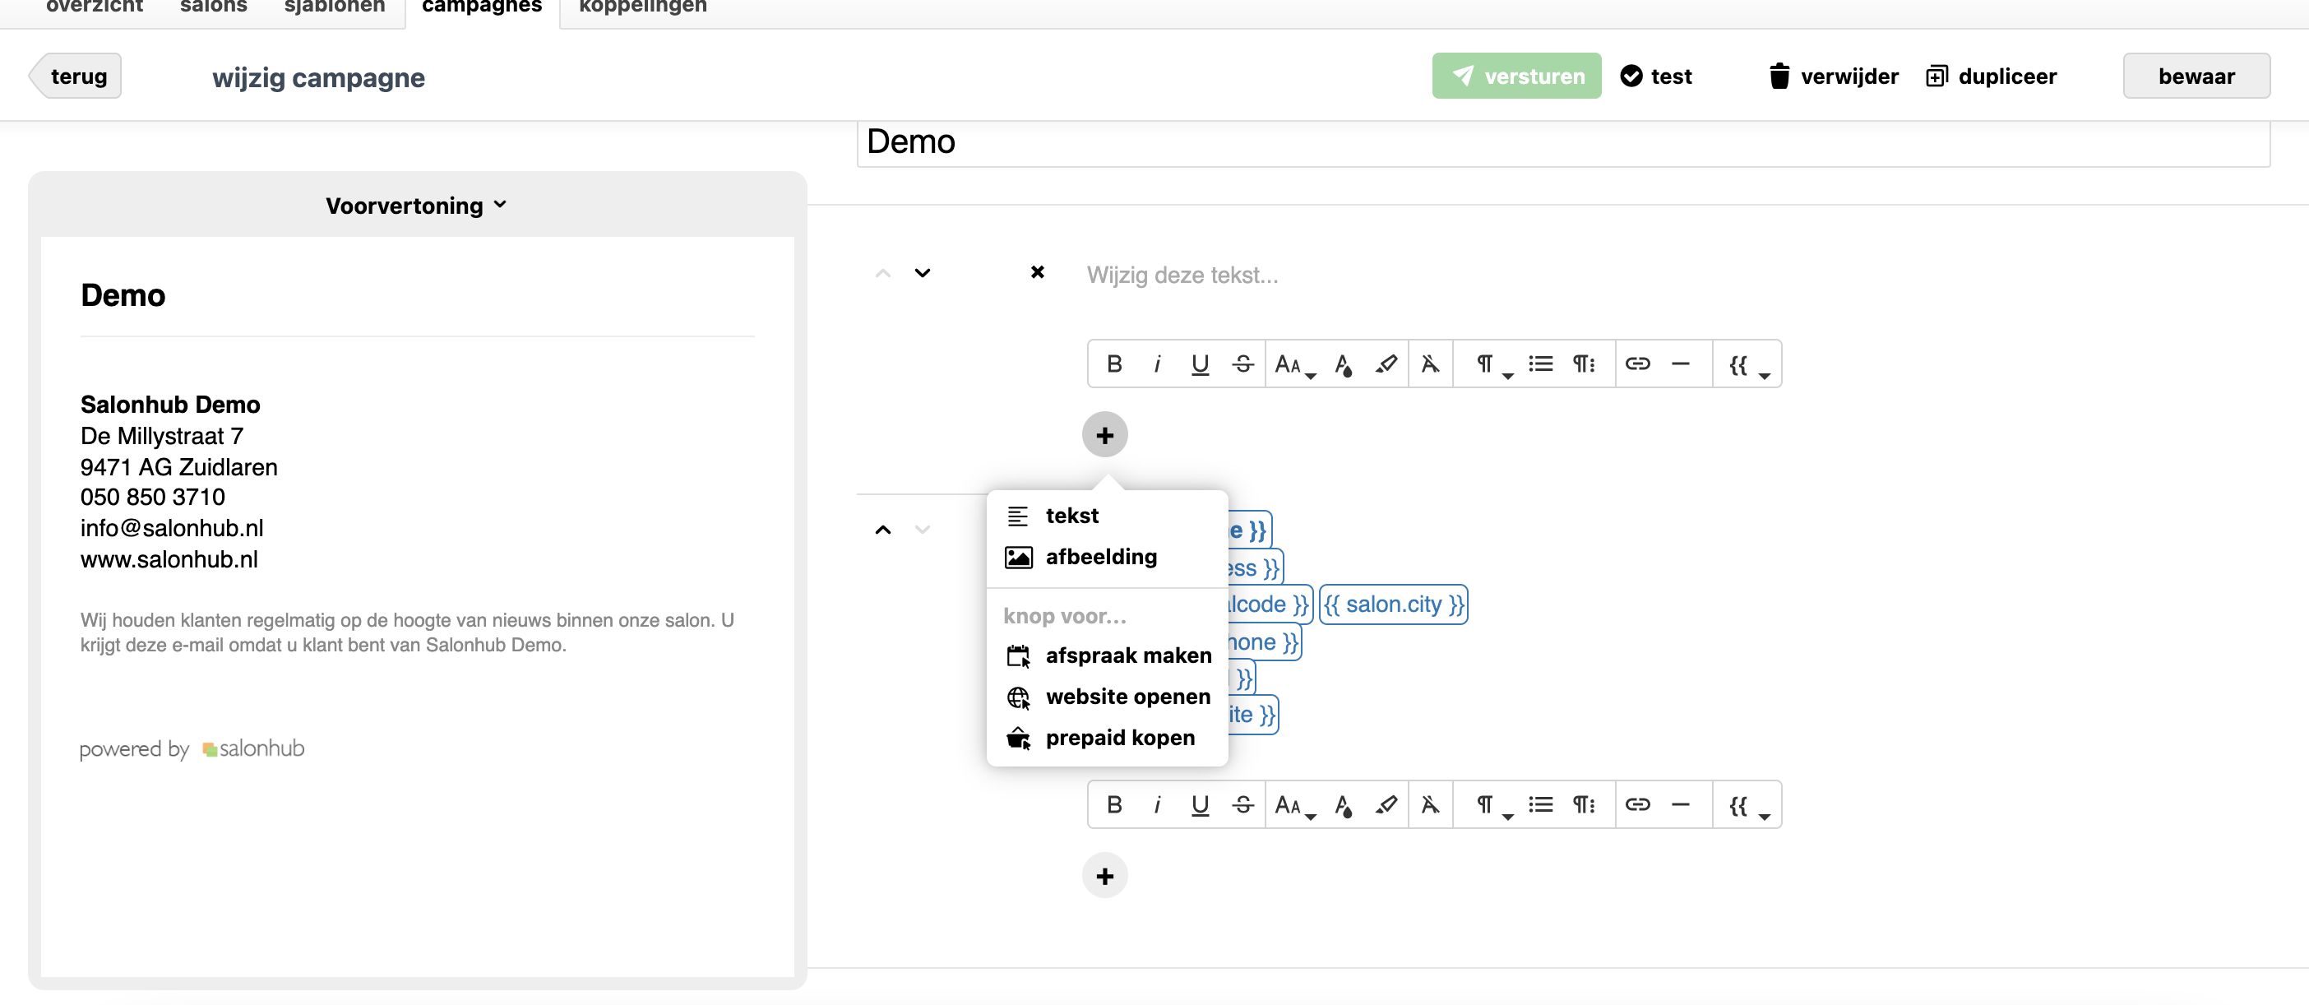Viewport: 2309px width, 1005px height.
Task: Open font size dropdown in top toolbar
Action: pyautogui.click(x=1293, y=364)
